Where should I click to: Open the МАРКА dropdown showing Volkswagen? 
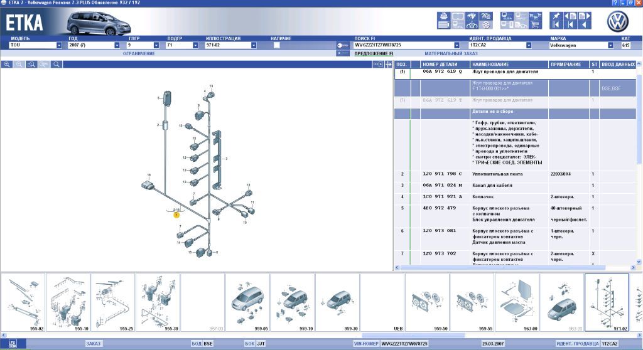coord(610,46)
